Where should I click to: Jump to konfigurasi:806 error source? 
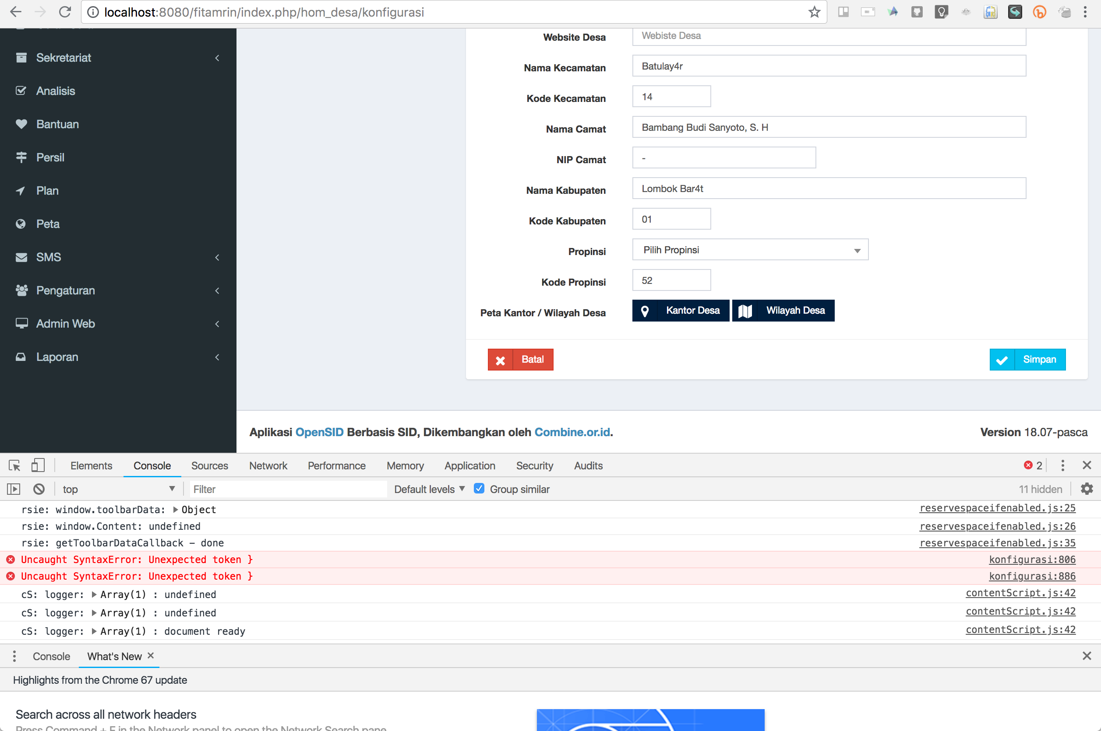(x=1032, y=560)
